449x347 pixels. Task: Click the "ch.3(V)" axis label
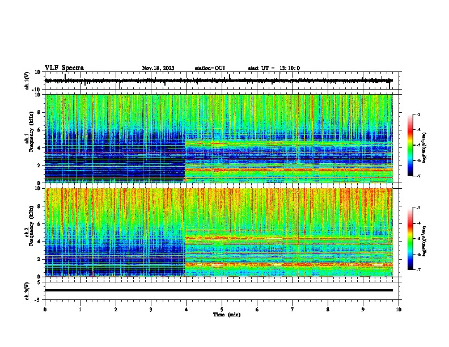[x=27, y=291]
